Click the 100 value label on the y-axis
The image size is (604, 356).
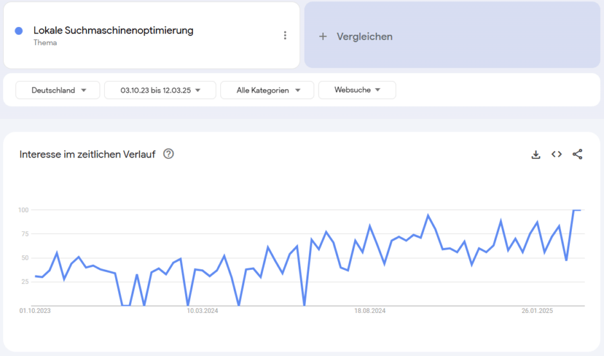(x=24, y=210)
